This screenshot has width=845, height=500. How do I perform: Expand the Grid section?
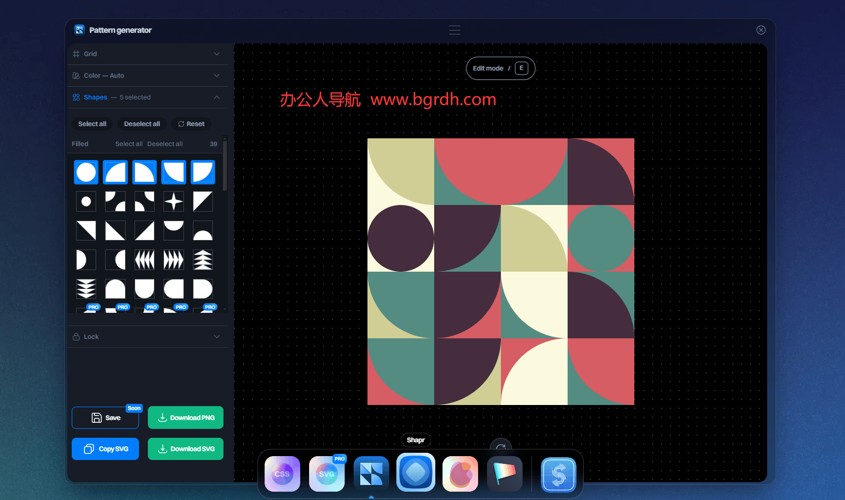(x=147, y=54)
